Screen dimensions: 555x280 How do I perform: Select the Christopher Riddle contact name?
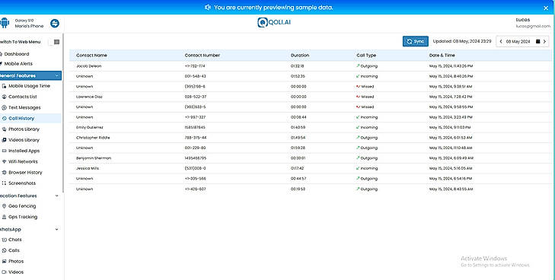tap(93, 138)
